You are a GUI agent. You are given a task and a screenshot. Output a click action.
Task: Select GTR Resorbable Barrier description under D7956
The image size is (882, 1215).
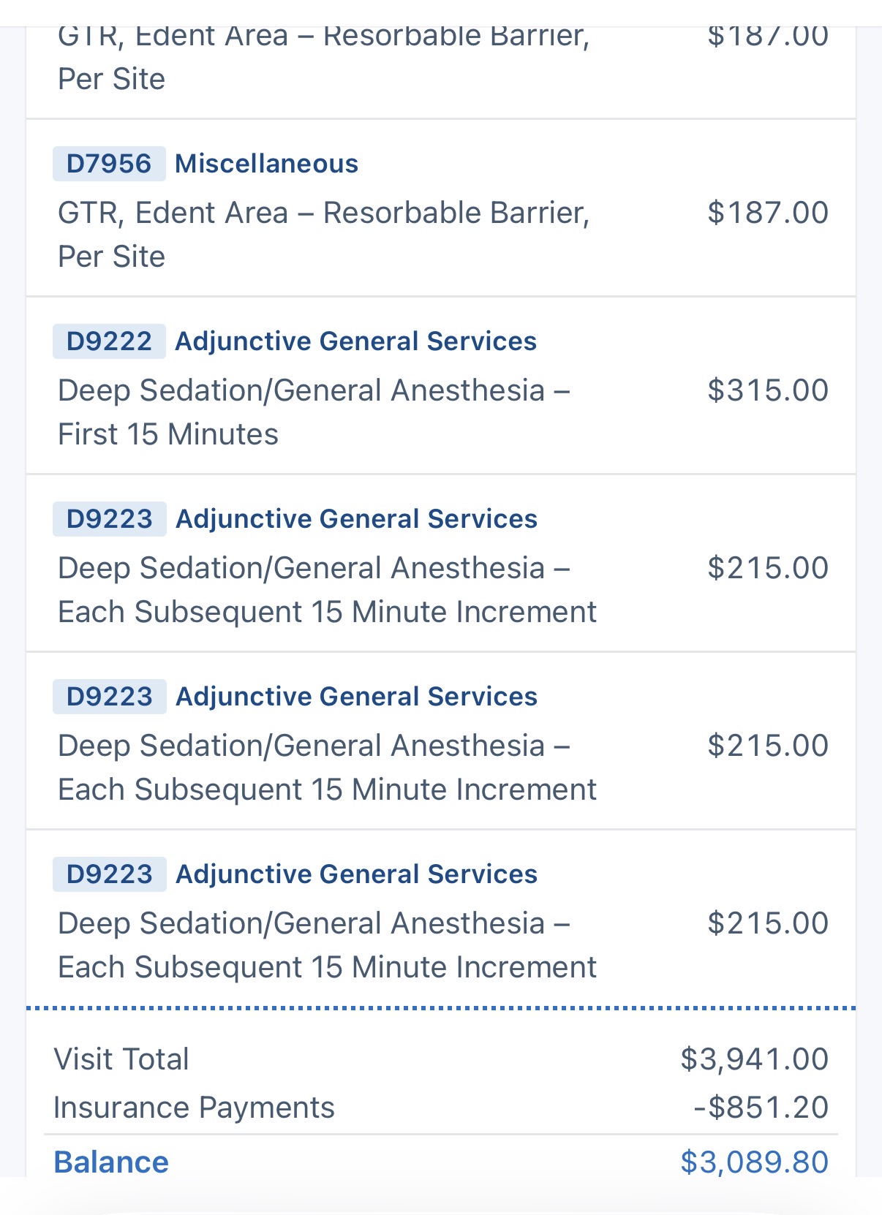tap(323, 234)
